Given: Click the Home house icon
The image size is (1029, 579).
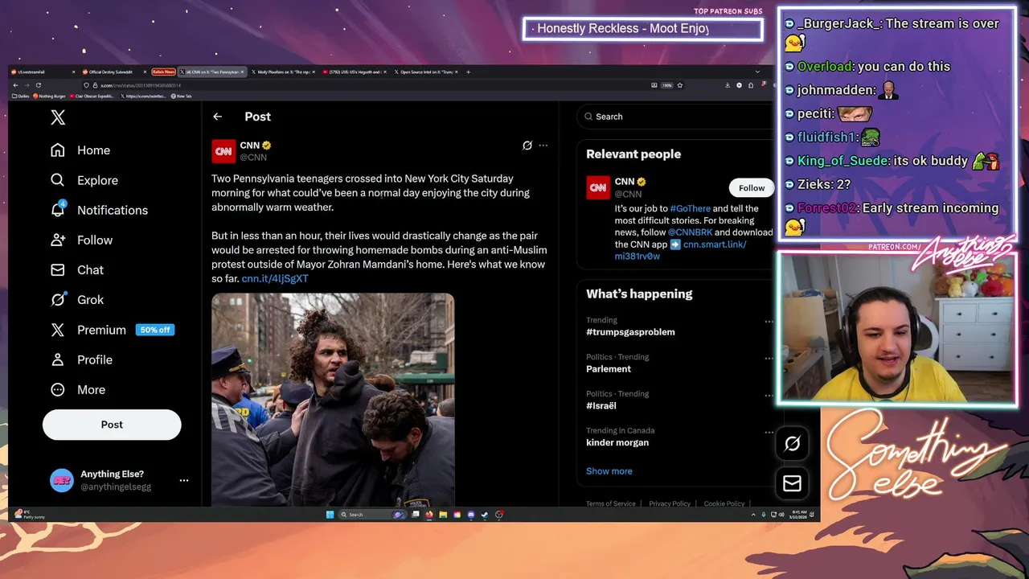Looking at the screenshot, I should [58, 150].
